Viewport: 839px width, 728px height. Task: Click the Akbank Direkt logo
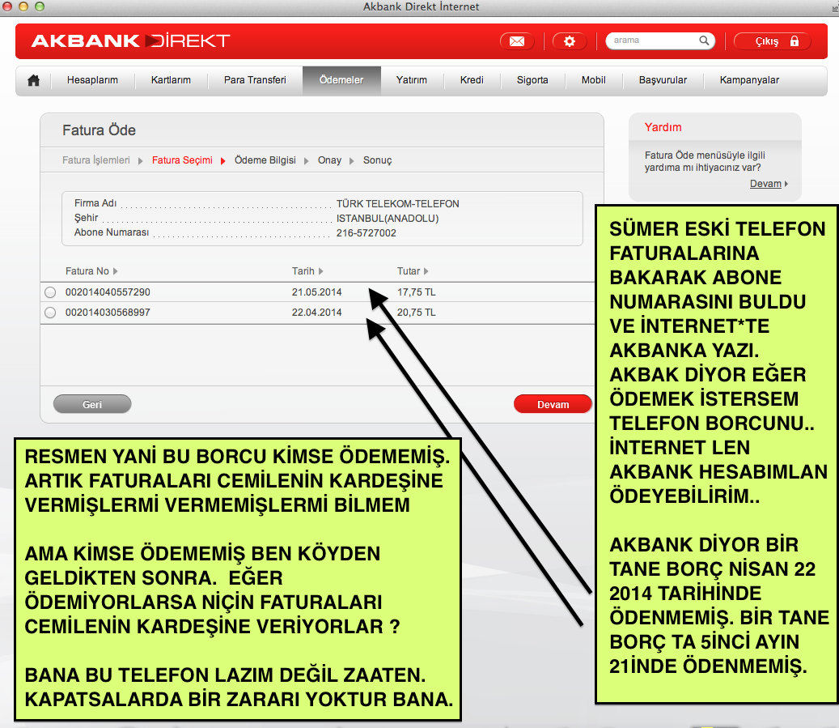pyautogui.click(x=130, y=40)
